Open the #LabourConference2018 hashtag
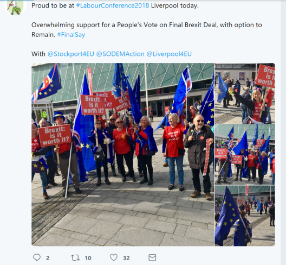This screenshot has width=286, height=265. [x=113, y=5]
